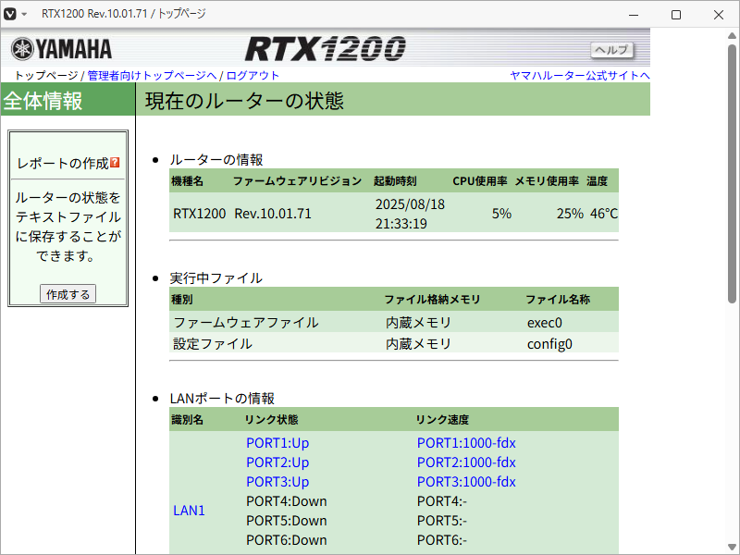Click the 実行中ファイル section title
740x555 pixels.
tap(216, 278)
